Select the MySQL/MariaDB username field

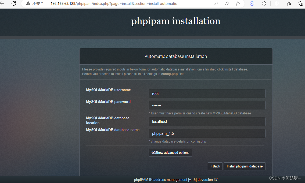(x=207, y=94)
